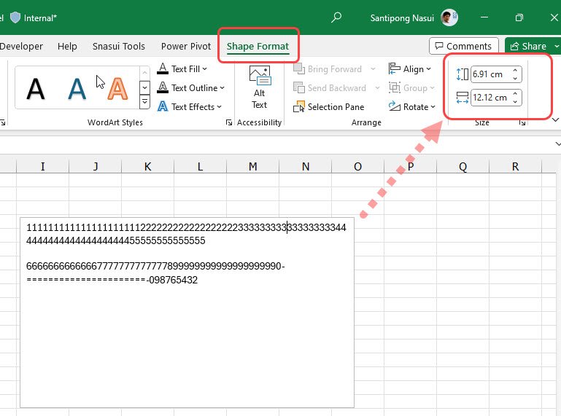Open WordArt Styles dialog launcher
Image resolution: width=561 pixels, height=416 pixels.
[x=230, y=123]
